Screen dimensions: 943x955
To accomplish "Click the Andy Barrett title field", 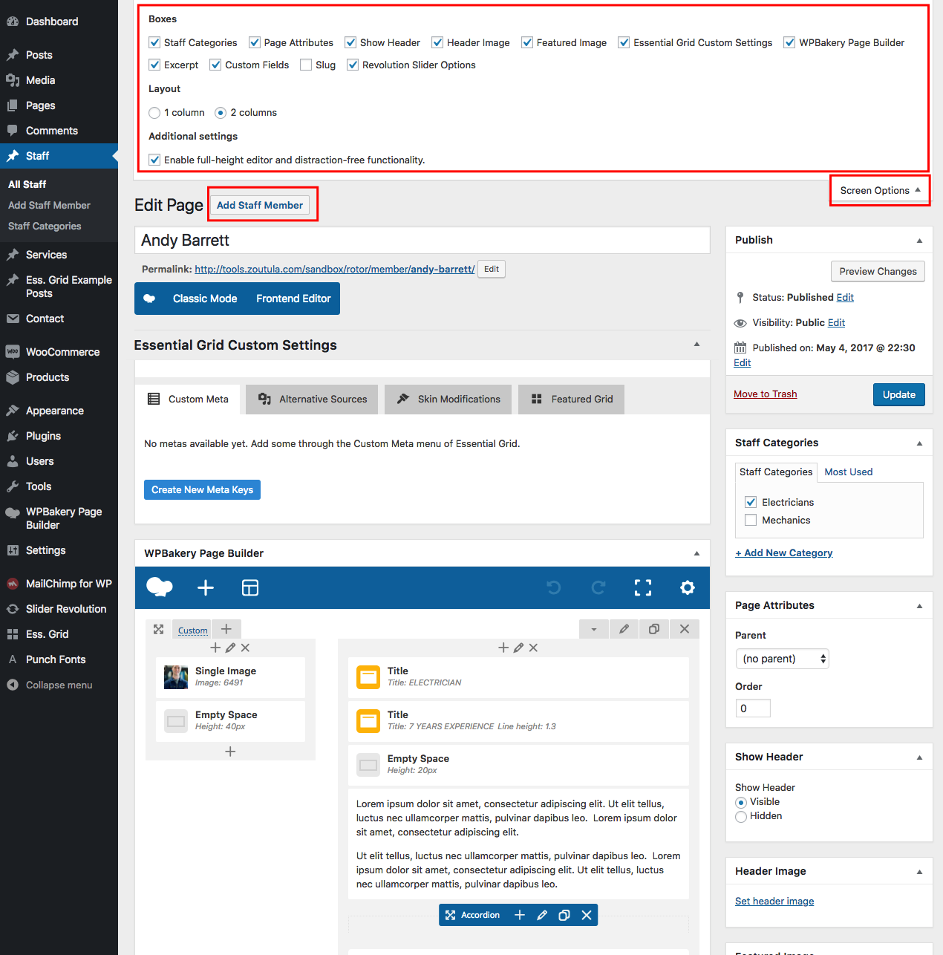I will coord(422,240).
